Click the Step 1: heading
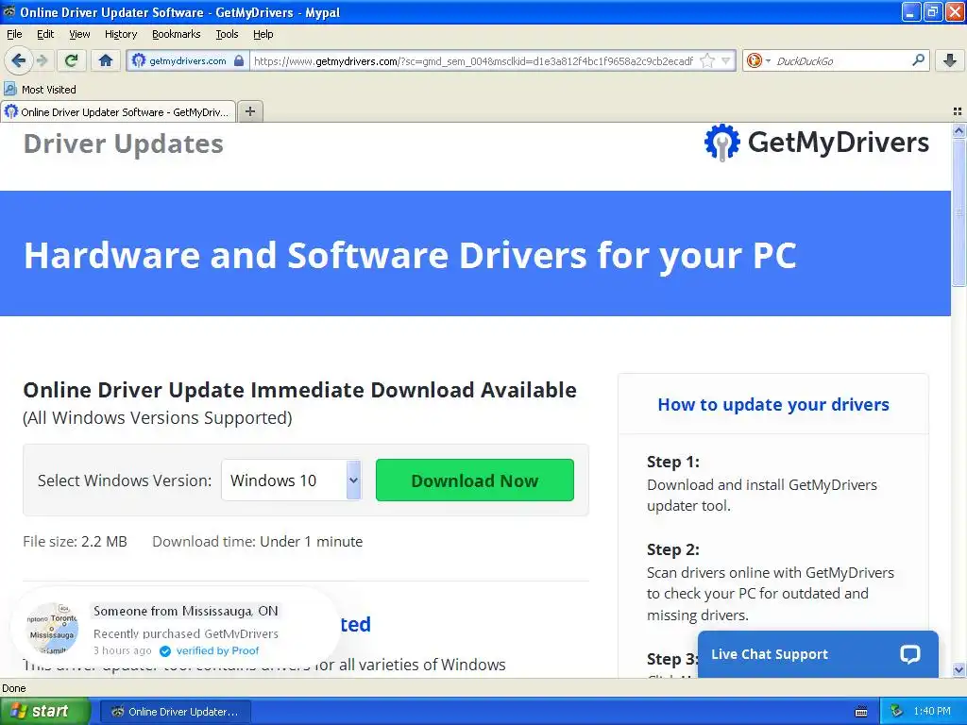 point(672,462)
